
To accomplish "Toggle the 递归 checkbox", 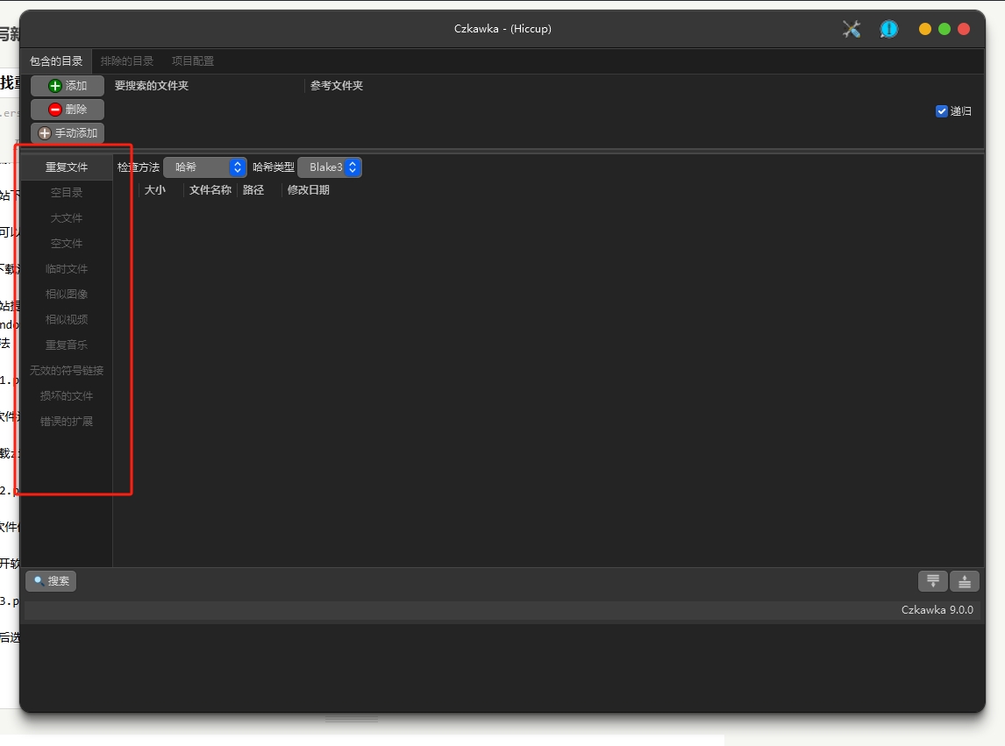I will point(942,111).
